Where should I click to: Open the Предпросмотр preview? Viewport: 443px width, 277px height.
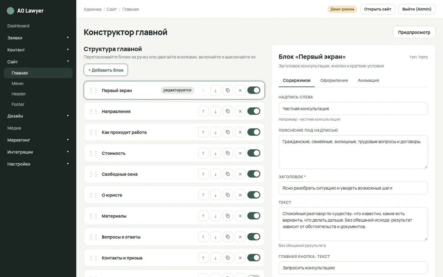[x=414, y=32]
